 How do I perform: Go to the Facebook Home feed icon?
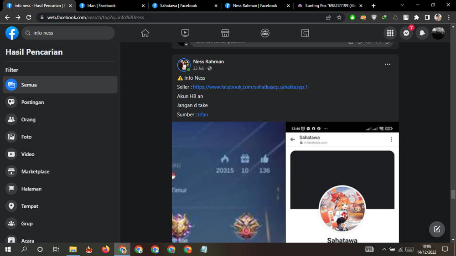point(145,33)
